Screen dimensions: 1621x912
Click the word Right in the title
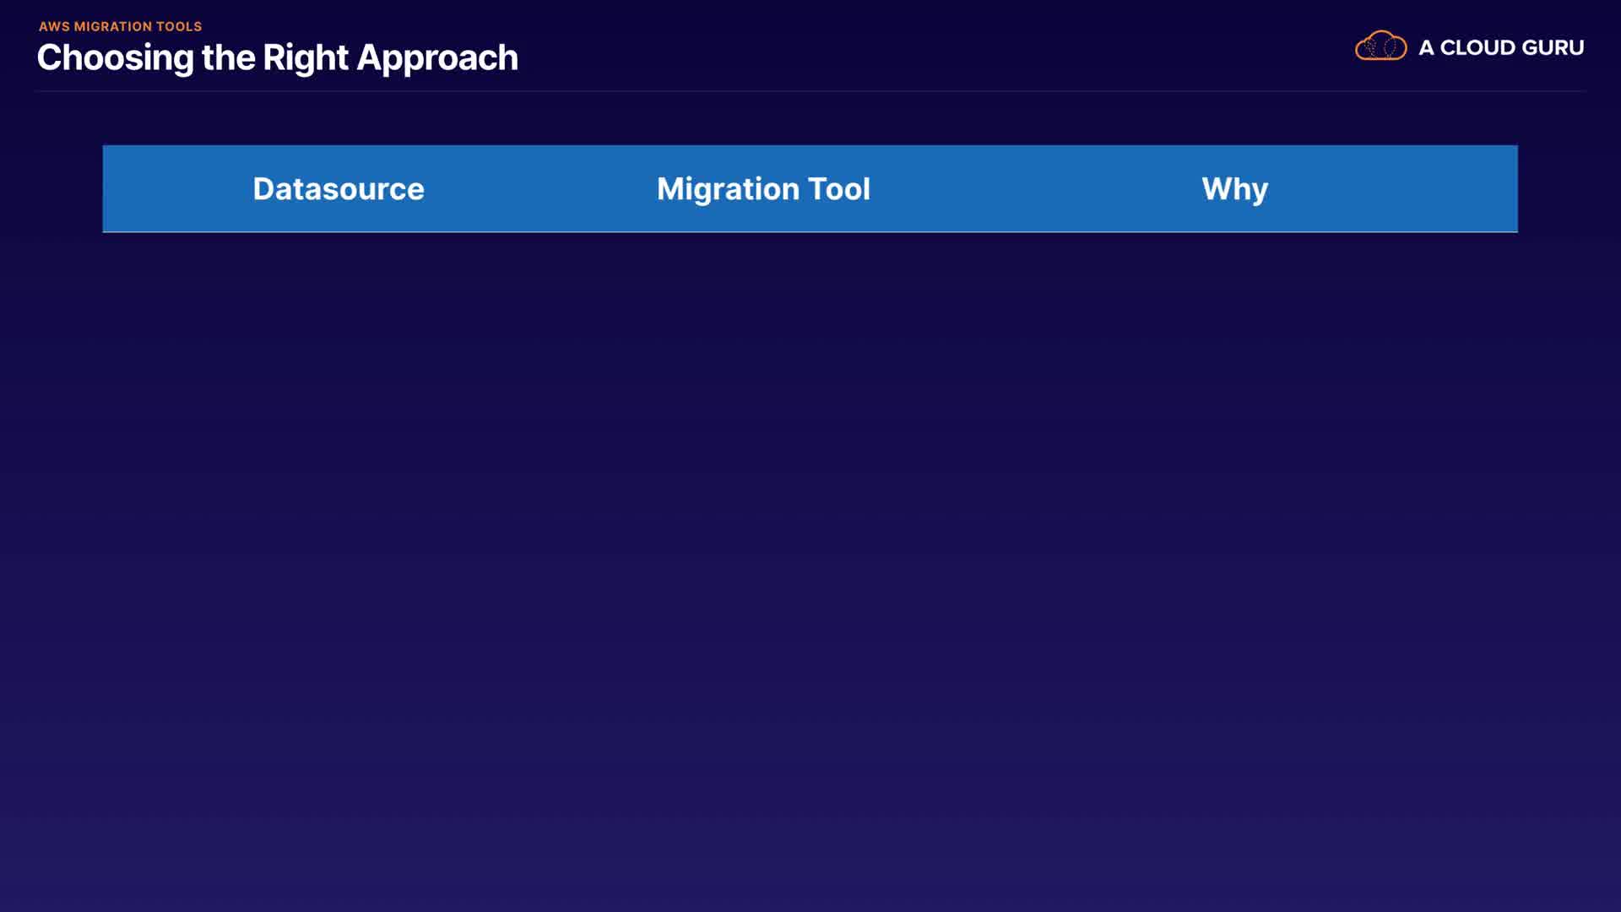pyautogui.click(x=305, y=57)
